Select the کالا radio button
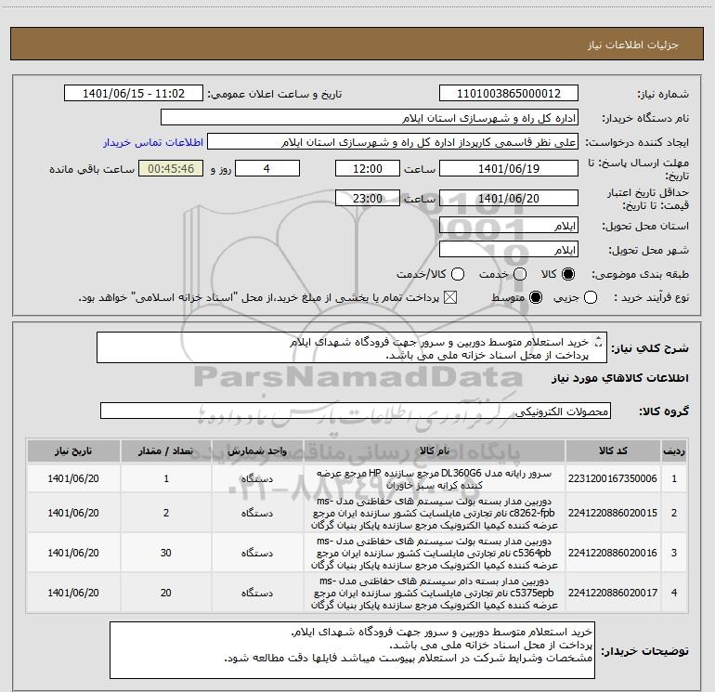The width and height of the screenshot is (715, 692). (x=568, y=274)
